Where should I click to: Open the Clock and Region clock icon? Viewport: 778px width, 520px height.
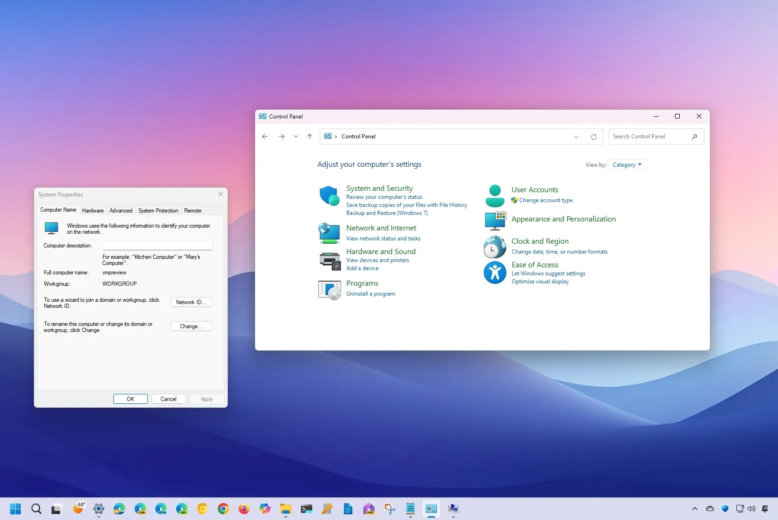click(x=495, y=247)
